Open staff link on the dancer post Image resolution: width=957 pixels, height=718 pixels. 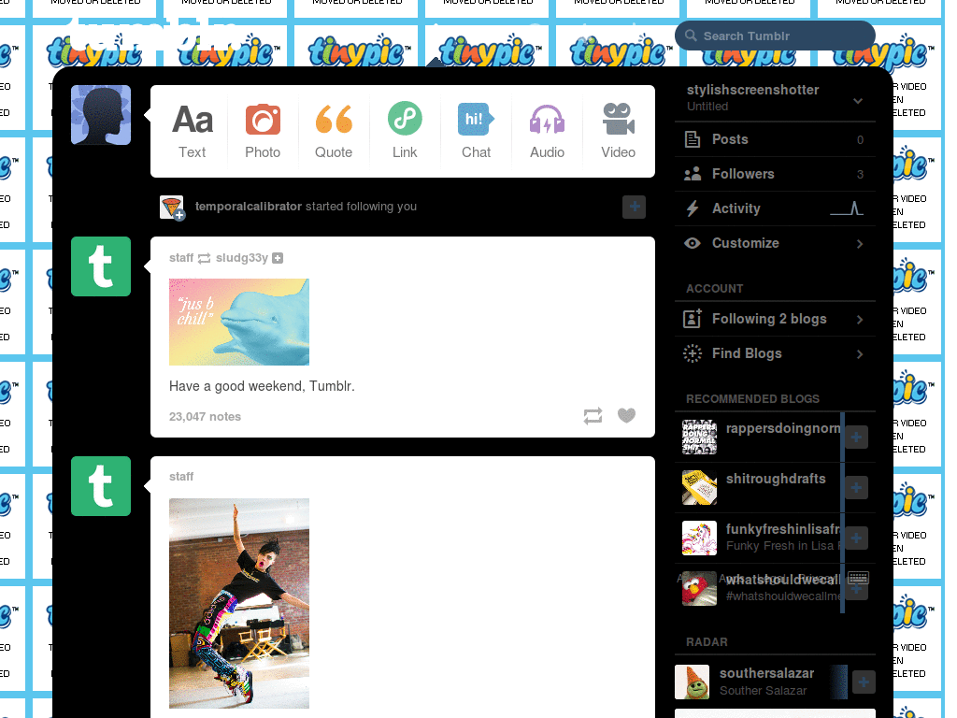click(181, 476)
